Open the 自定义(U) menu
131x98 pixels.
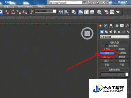click(9, 7)
